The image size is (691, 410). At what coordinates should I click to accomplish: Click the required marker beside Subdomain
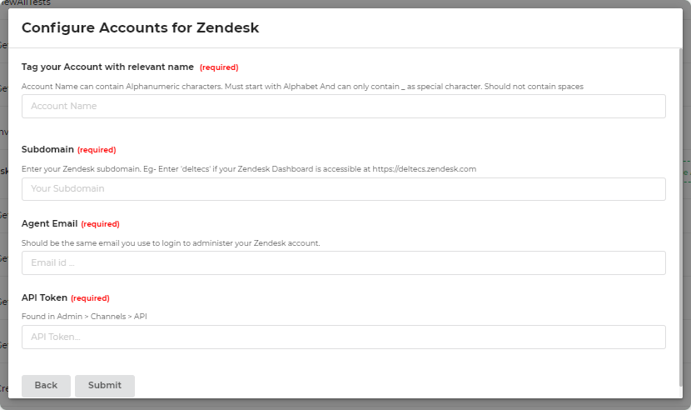[97, 150]
